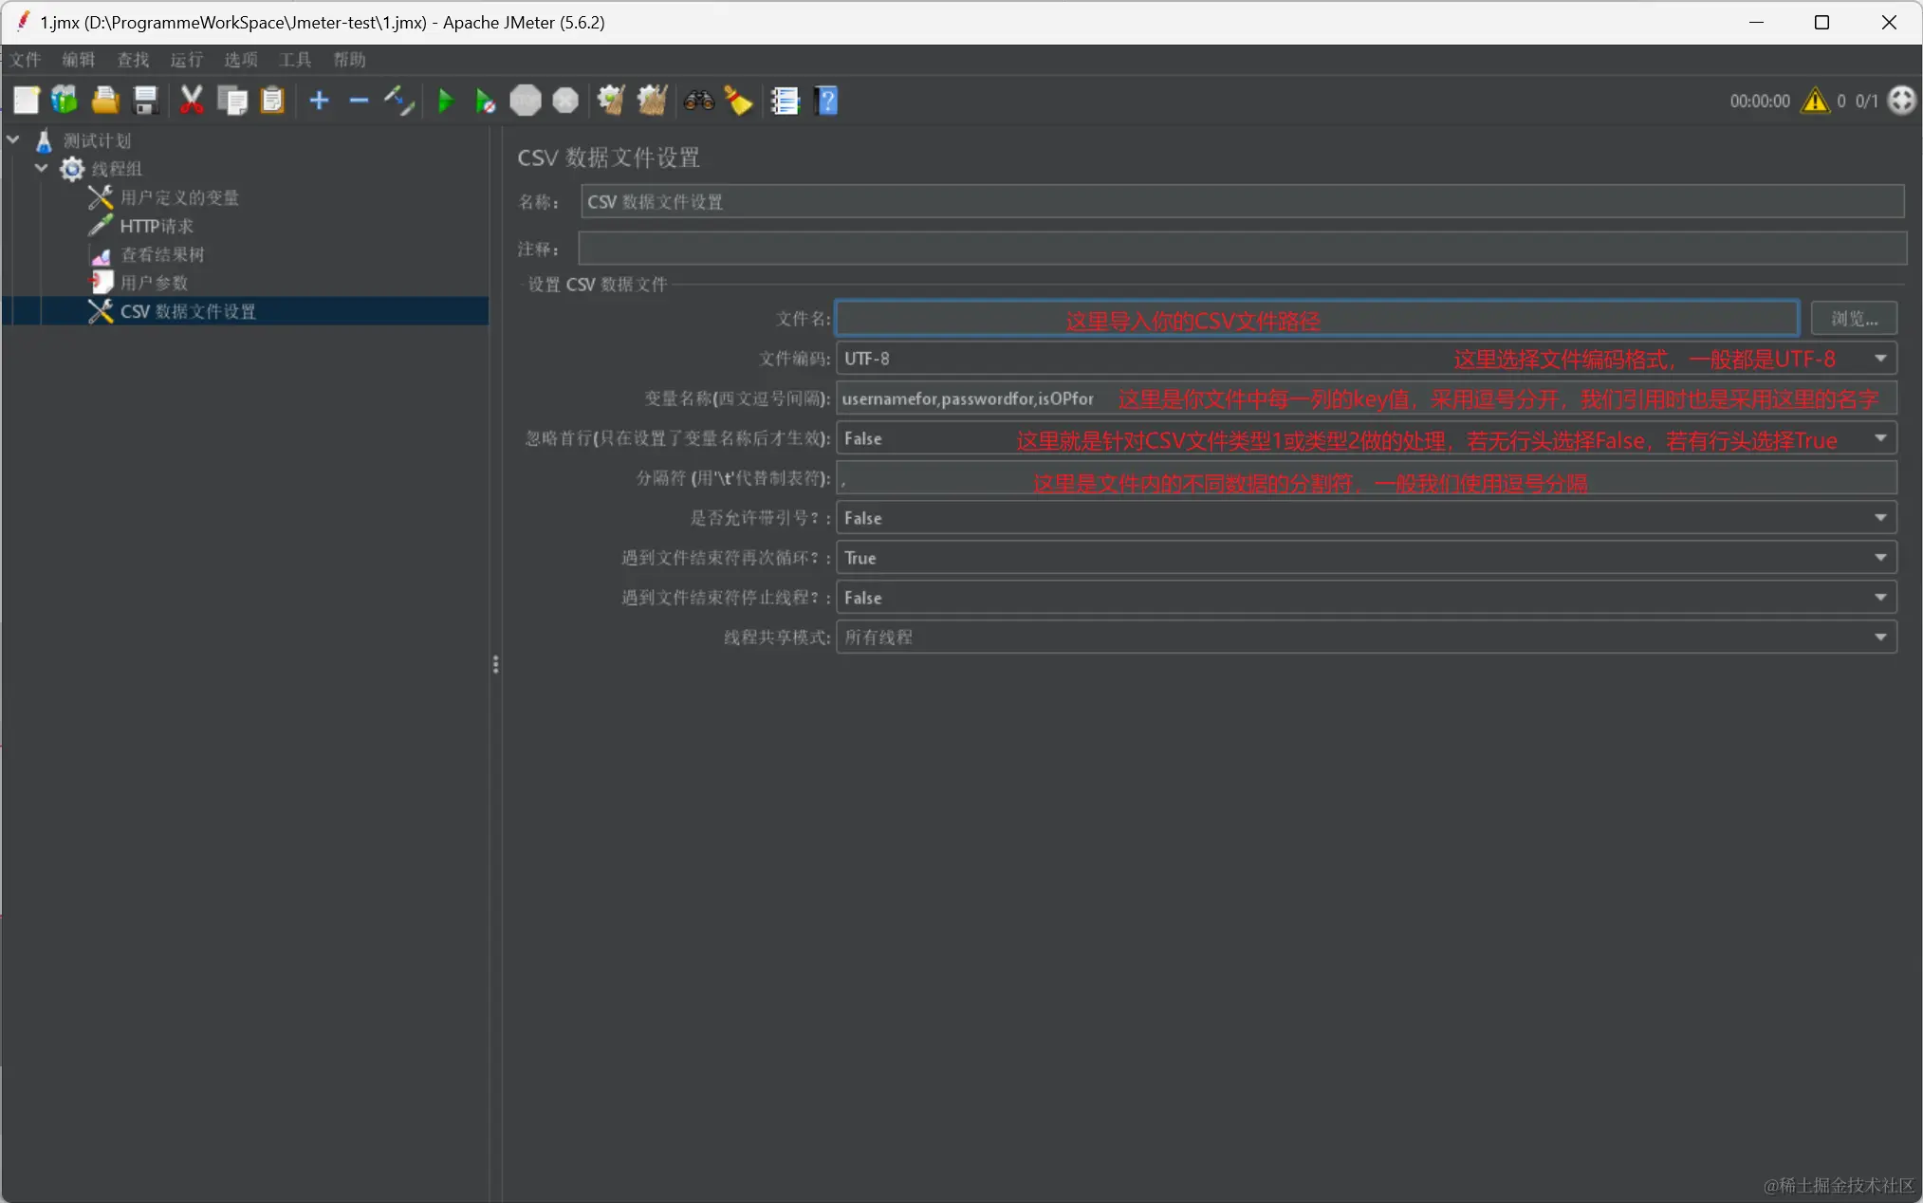This screenshot has height=1203, width=1923.
Task: Click the binoculars Search icon
Action: pos(699,101)
